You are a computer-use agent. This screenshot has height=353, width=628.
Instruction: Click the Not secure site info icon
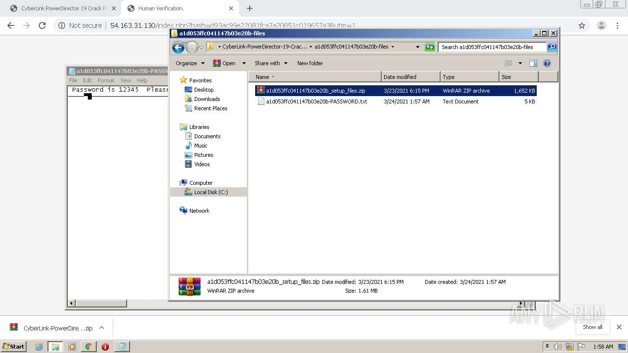[x=62, y=25]
